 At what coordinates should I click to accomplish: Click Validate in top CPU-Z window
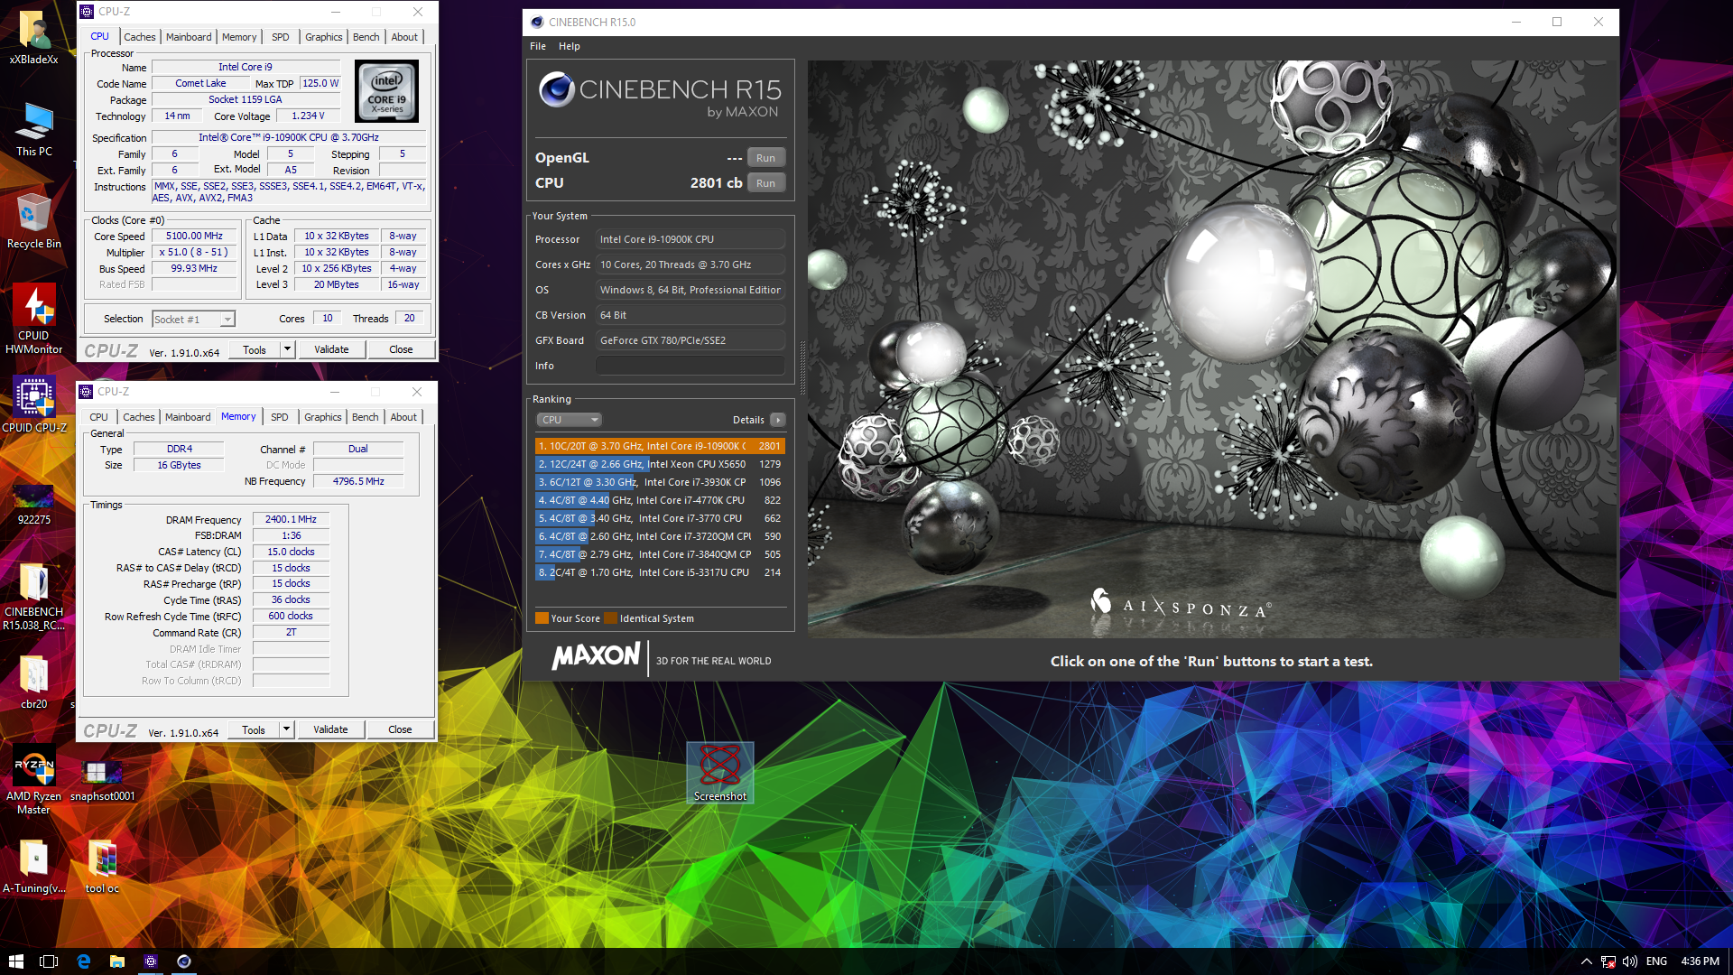[331, 349]
